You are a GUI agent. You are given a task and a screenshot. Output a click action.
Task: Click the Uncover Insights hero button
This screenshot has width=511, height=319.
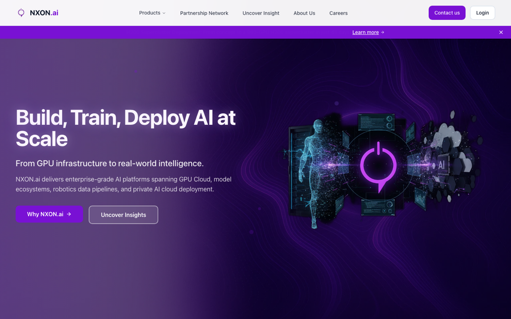pos(123,215)
